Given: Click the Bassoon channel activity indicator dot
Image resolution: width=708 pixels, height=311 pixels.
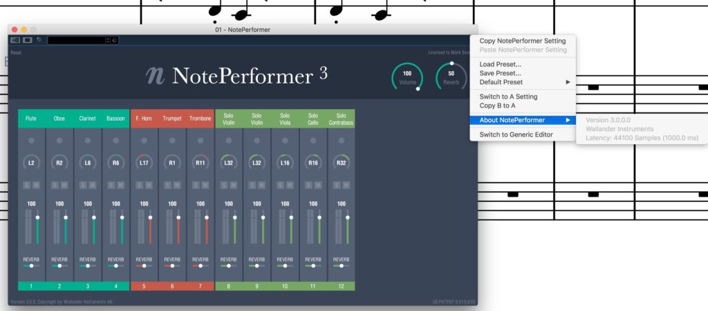Looking at the screenshot, I should [116, 141].
